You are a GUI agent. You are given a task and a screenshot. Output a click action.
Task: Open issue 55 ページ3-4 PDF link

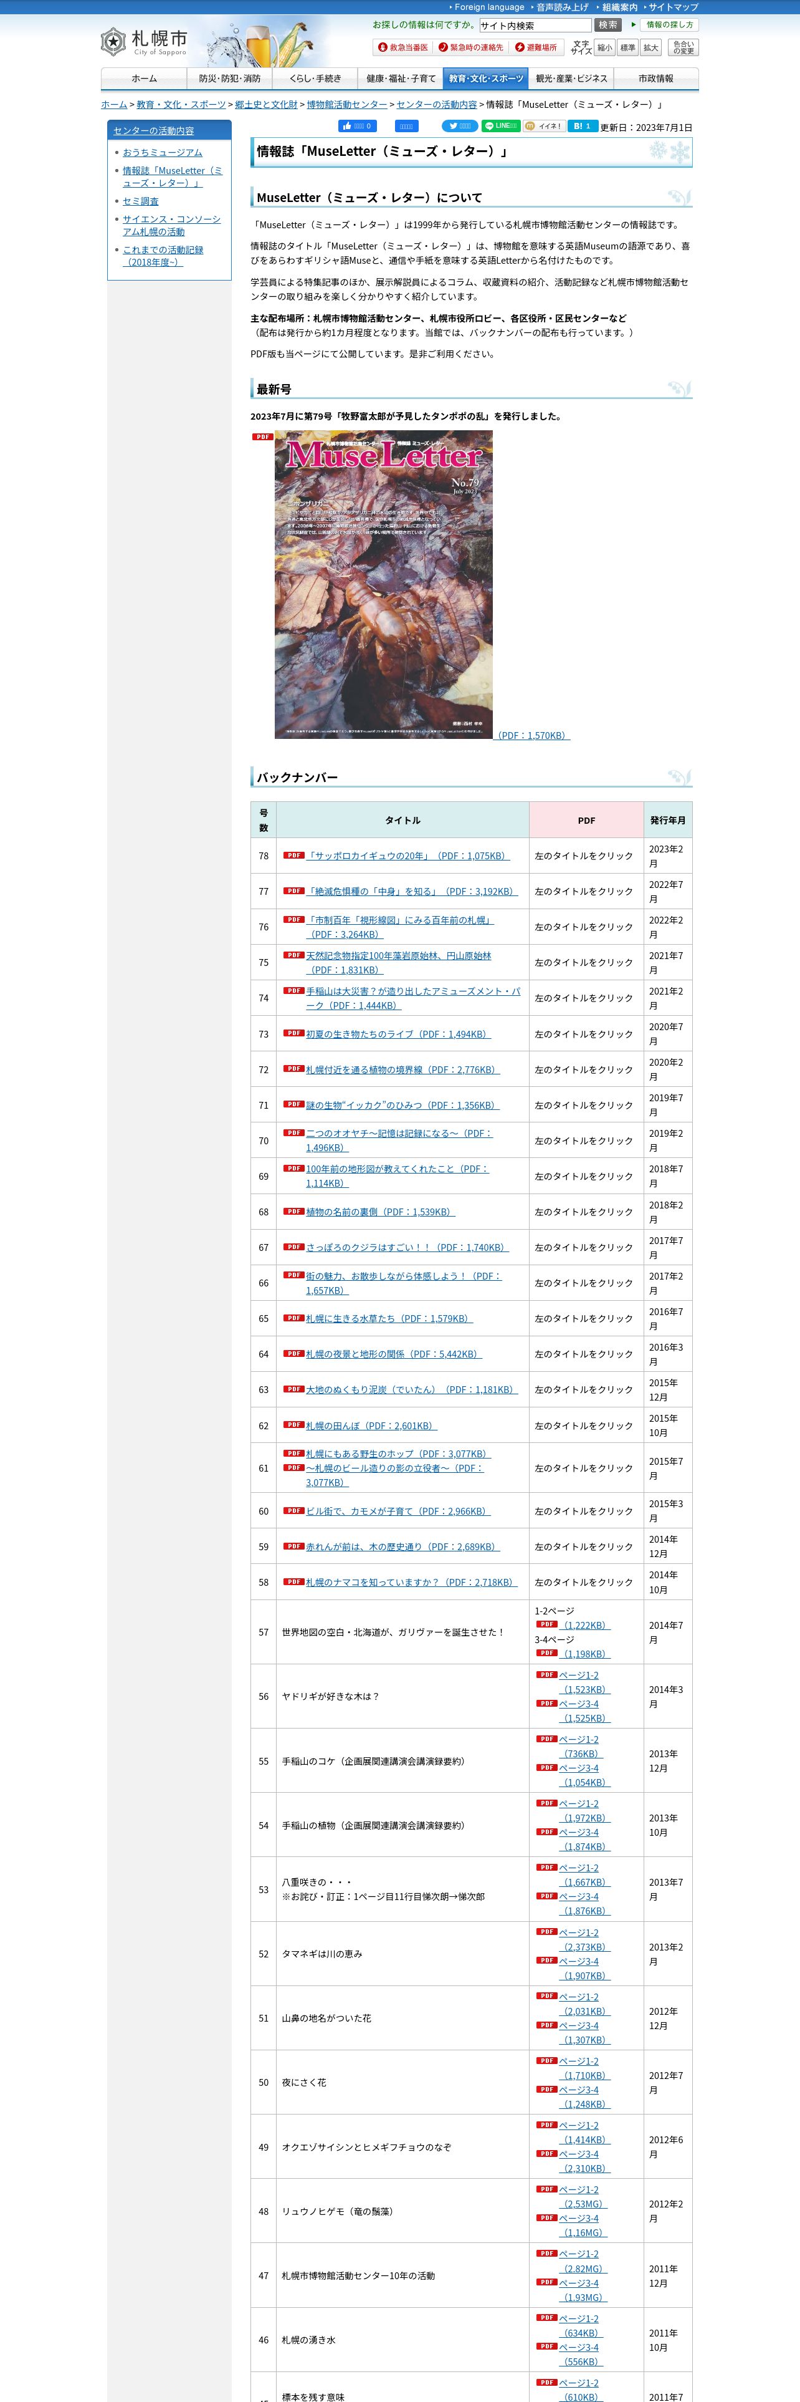coord(584,1775)
